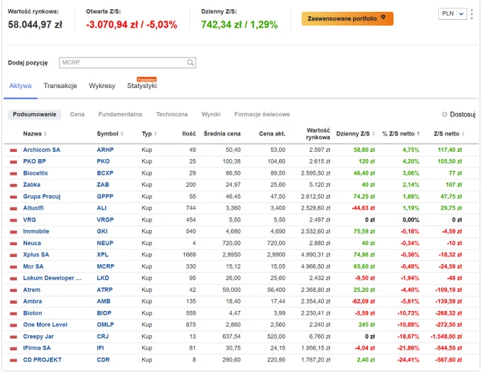Viewport: 483px width, 372px height.
Task: Open the Grupa Pracuj link
Action: point(42,197)
